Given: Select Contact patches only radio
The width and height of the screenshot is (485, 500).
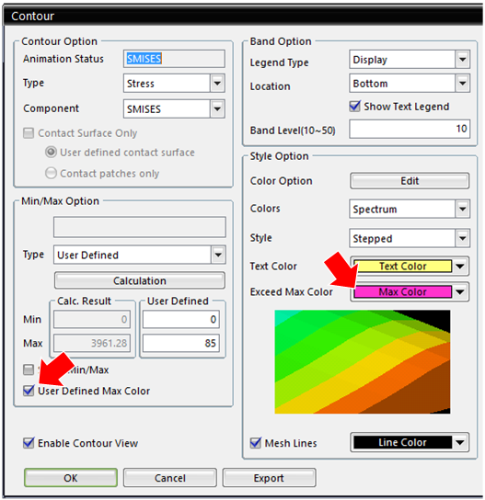Looking at the screenshot, I should coord(51,173).
